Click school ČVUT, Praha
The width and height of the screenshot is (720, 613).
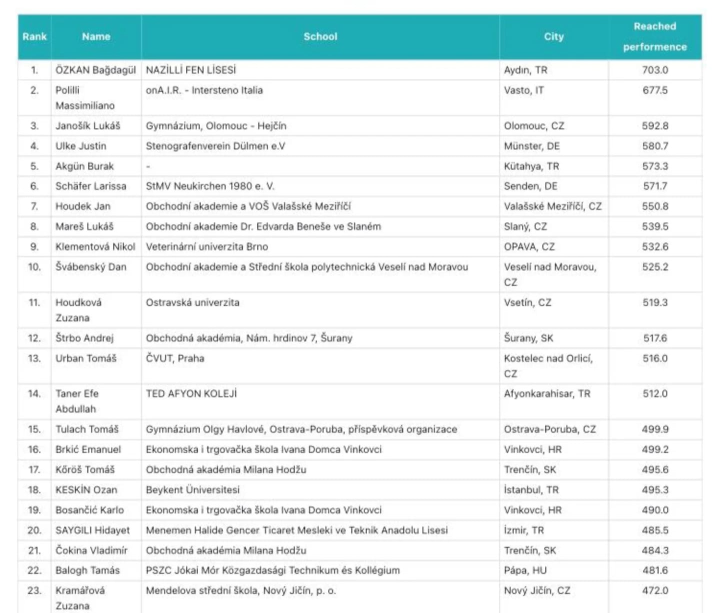[x=175, y=358]
